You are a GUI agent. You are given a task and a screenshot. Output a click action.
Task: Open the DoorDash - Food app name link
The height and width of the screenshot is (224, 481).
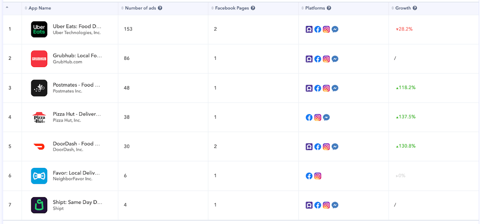pyautogui.click(x=76, y=143)
